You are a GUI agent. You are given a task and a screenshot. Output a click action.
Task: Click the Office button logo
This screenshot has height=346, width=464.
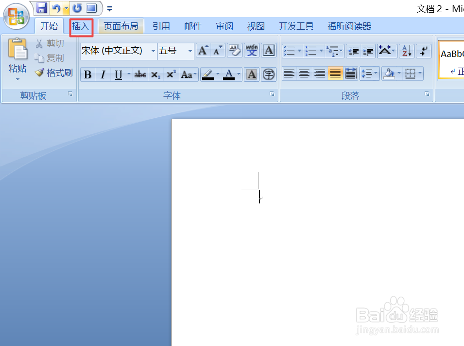tap(16, 17)
